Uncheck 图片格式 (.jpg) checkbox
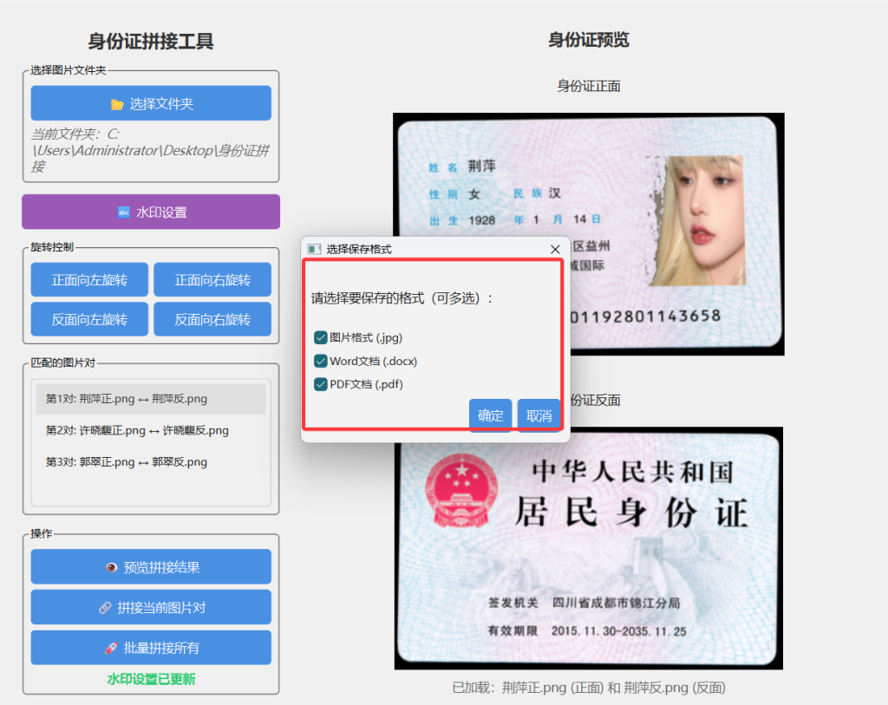Viewport: 888px width, 705px height. (x=321, y=337)
